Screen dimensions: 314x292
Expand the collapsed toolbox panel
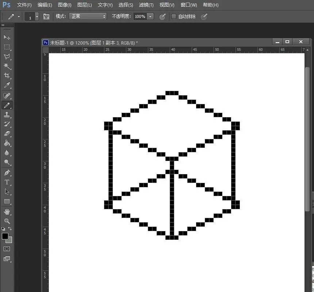[3, 25]
